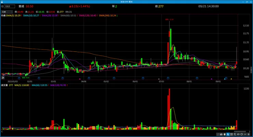Click the timestamp 09/21 14:30:00
253x137 pixels.
(209, 6)
